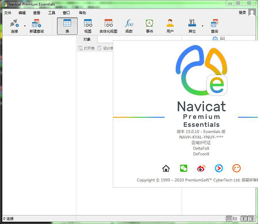Open the 文件 menu
This screenshot has height=224, width=258.
8,13
